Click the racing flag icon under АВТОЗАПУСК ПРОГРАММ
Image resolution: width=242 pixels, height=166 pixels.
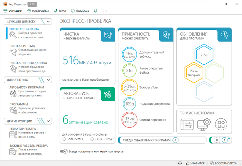tap(13, 93)
